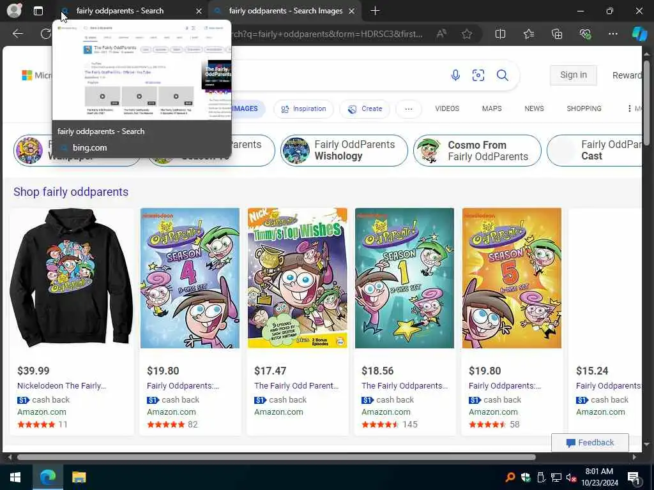Click the $15.24 price text
This screenshot has width=654, height=490.
click(x=592, y=371)
